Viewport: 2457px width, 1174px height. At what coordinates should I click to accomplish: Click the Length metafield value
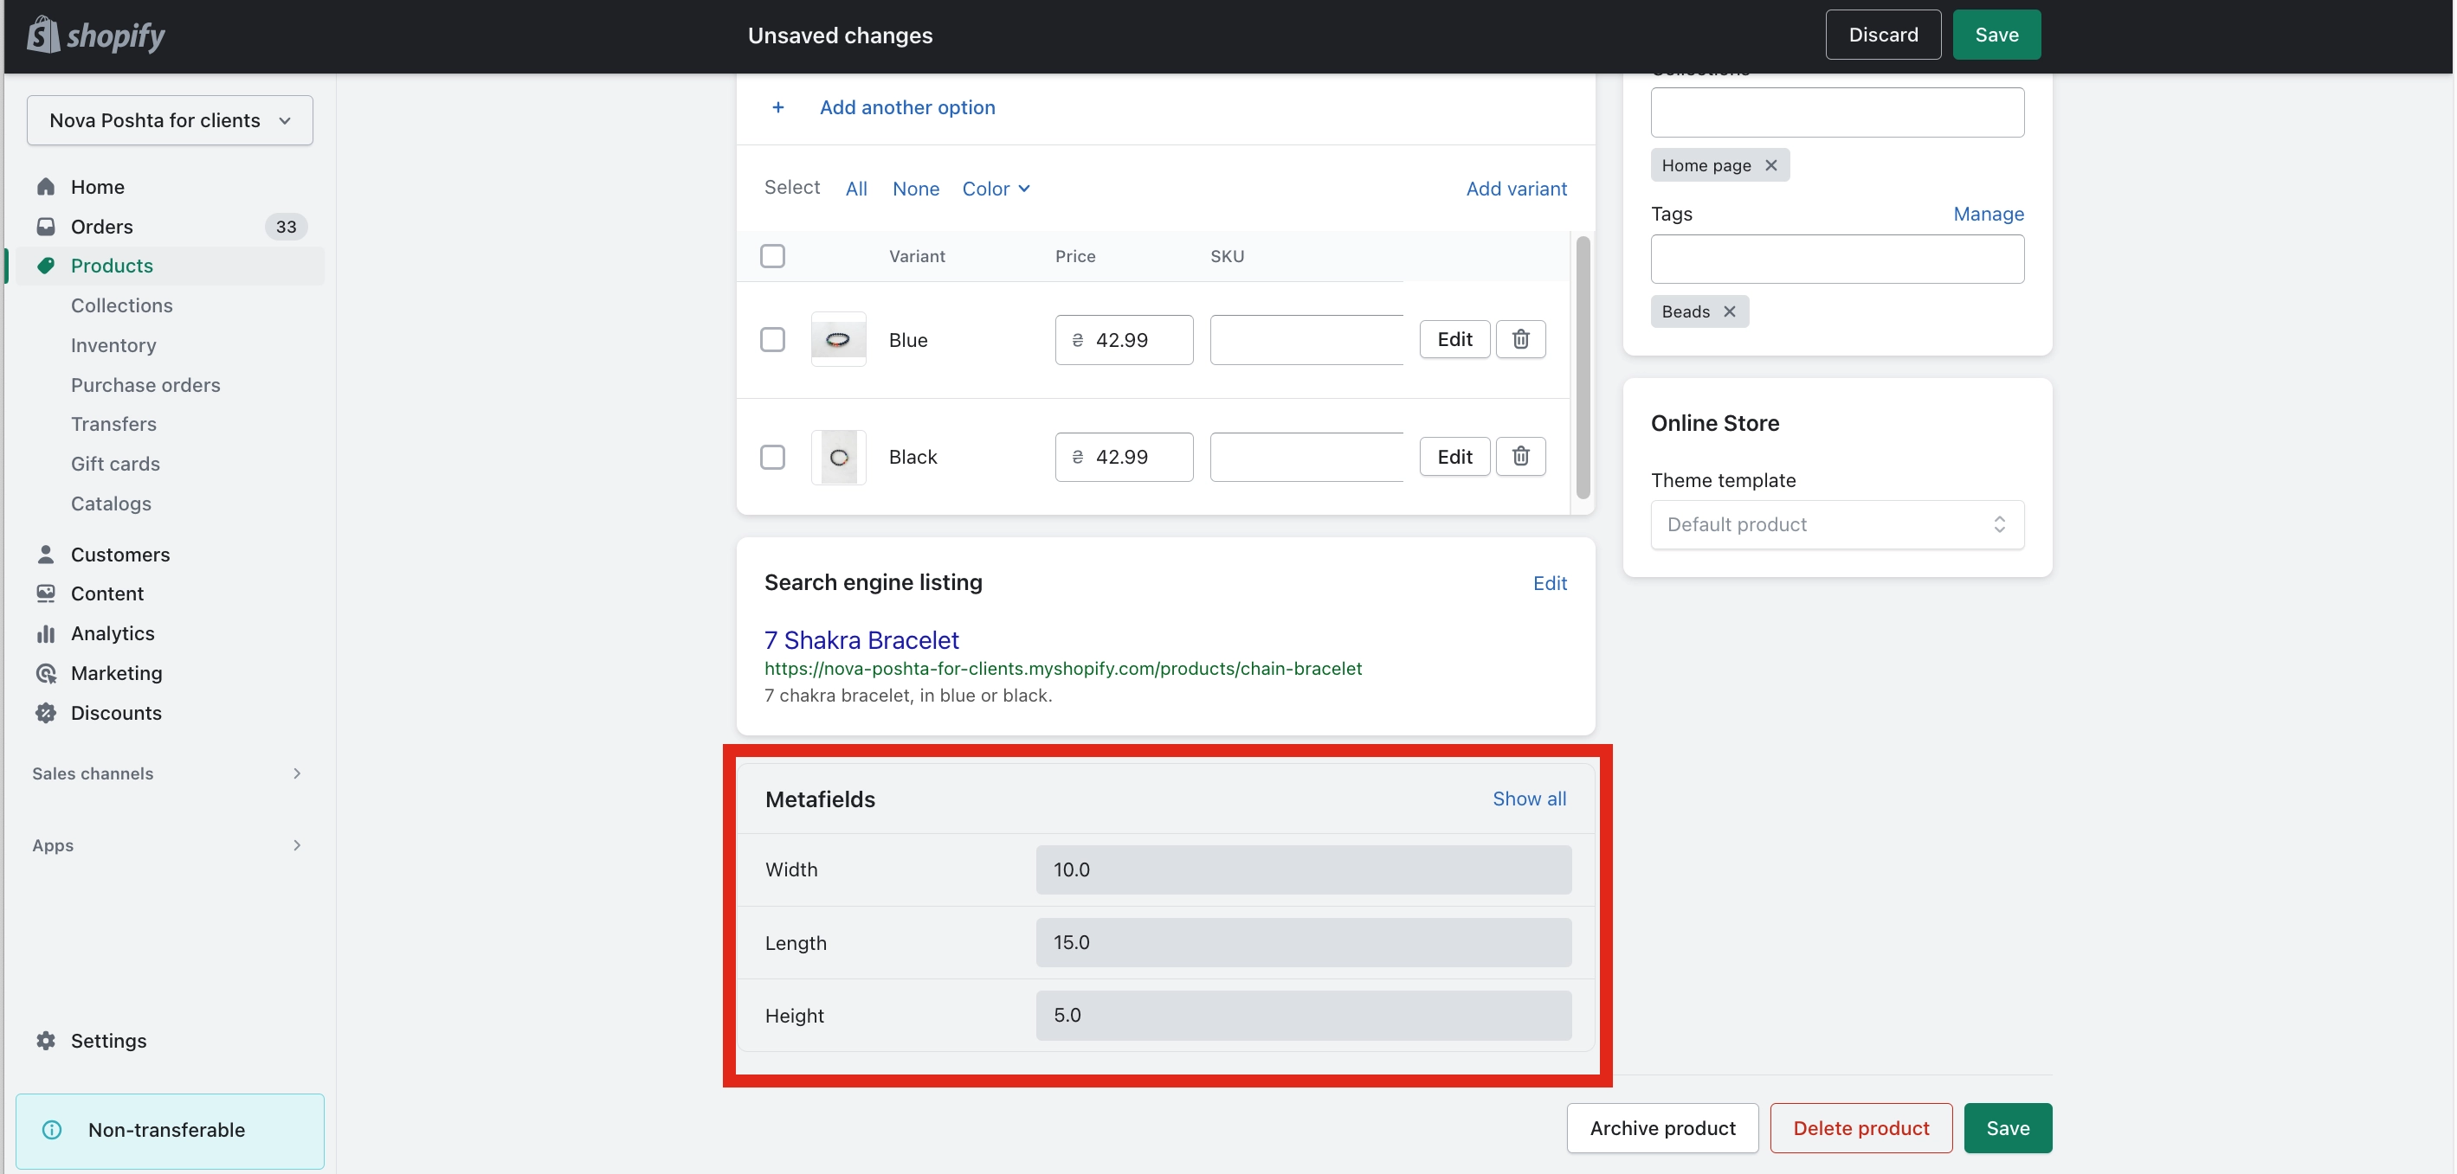(1304, 942)
